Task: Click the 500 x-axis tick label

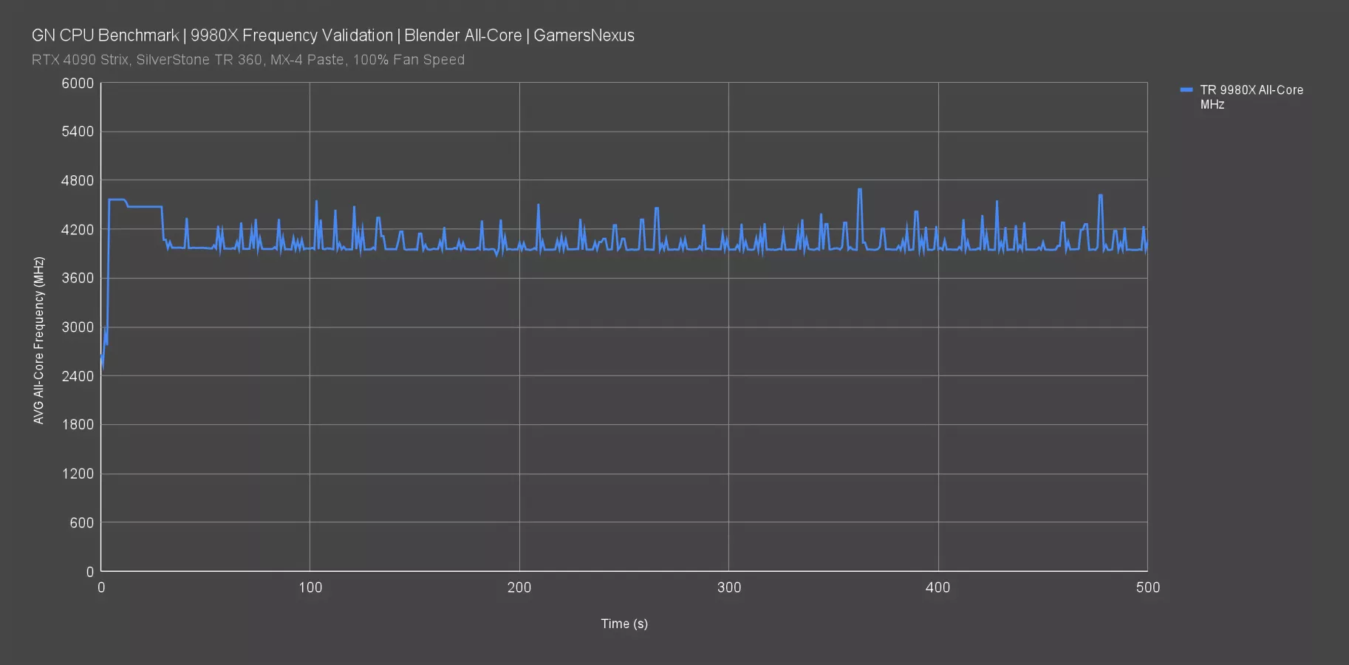Action: tap(1147, 587)
